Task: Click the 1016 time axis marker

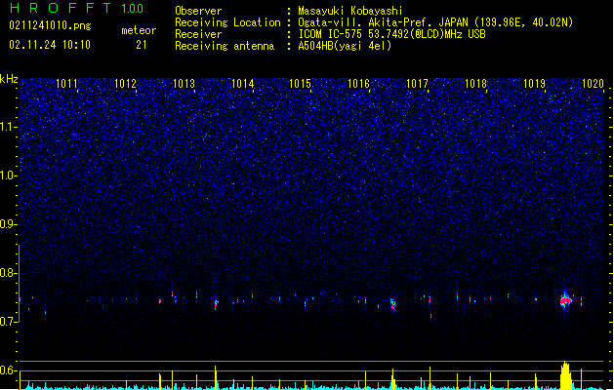Action: click(358, 84)
